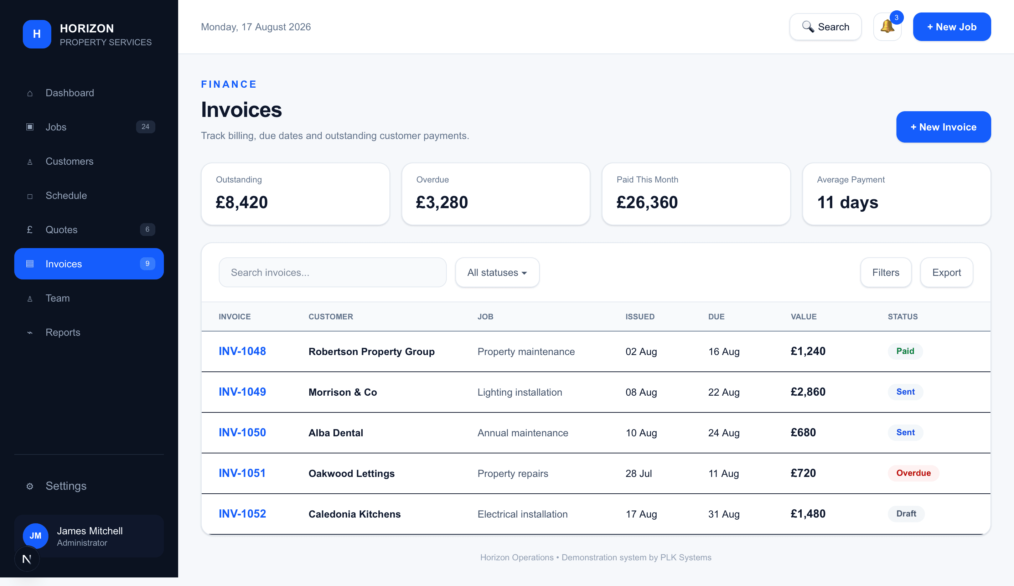Click the Paid This Month £26,360 card
Screen dimensions: 1014x586
[x=696, y=194]
